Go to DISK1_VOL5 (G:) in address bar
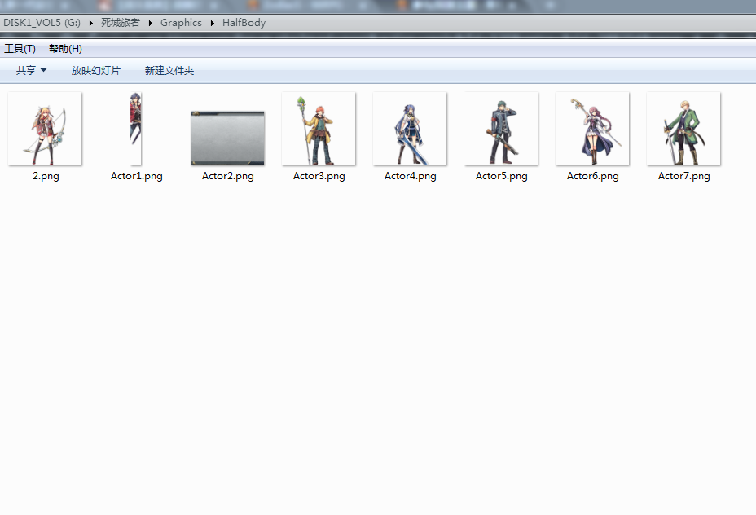 (42, 23)
